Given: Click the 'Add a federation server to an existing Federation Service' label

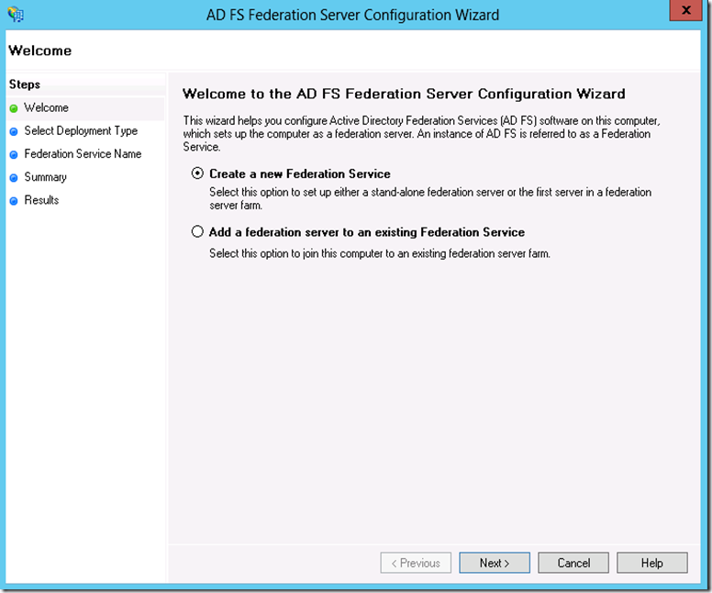Looking at the screenshot, I should (x=367, y=232).
